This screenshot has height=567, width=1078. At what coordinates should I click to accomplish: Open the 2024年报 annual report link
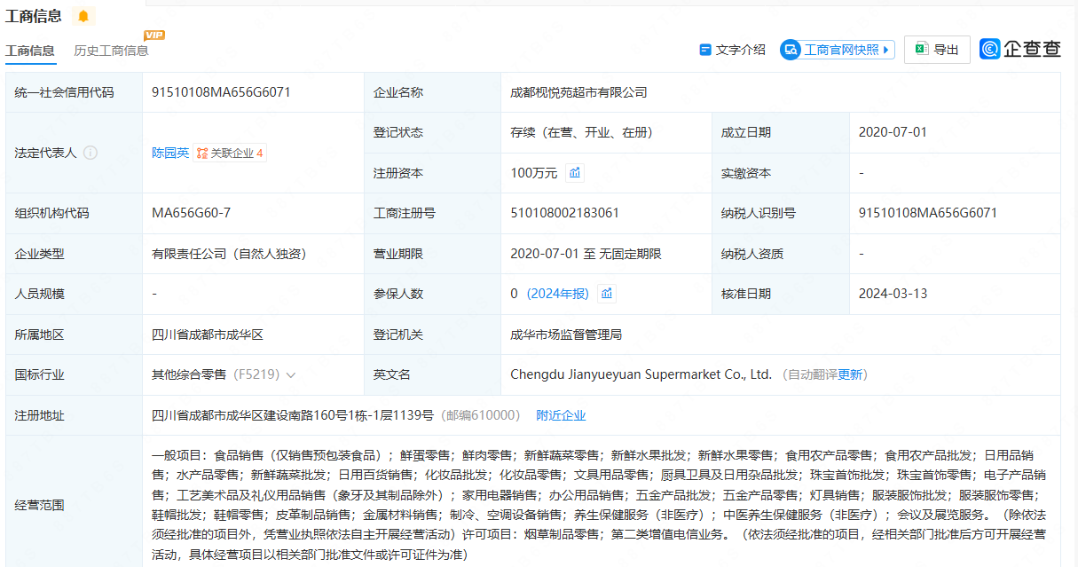[557, 294]
